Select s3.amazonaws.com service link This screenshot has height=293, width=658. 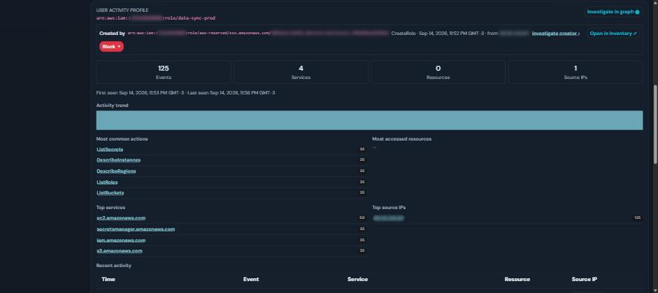click(x=119, y=251)
